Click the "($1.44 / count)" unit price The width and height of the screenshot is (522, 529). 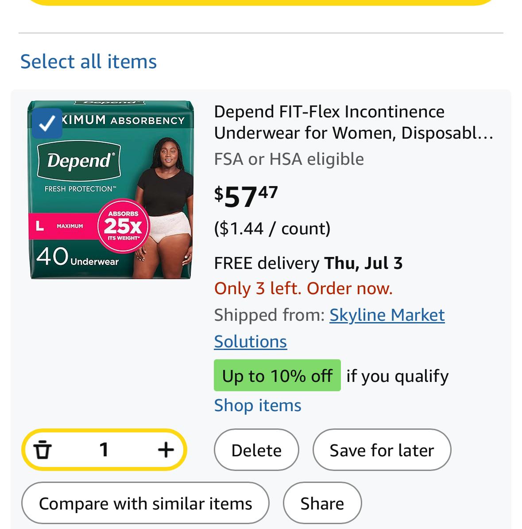(x=272, y=229)
